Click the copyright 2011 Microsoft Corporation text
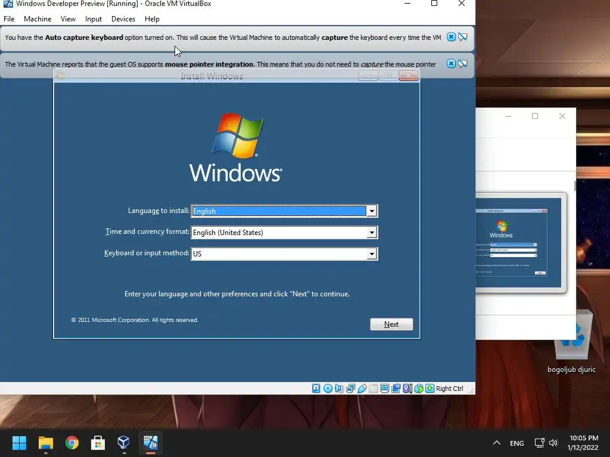Screen dimensions: 610x457 pyautogui.click(x=135, y=320)
